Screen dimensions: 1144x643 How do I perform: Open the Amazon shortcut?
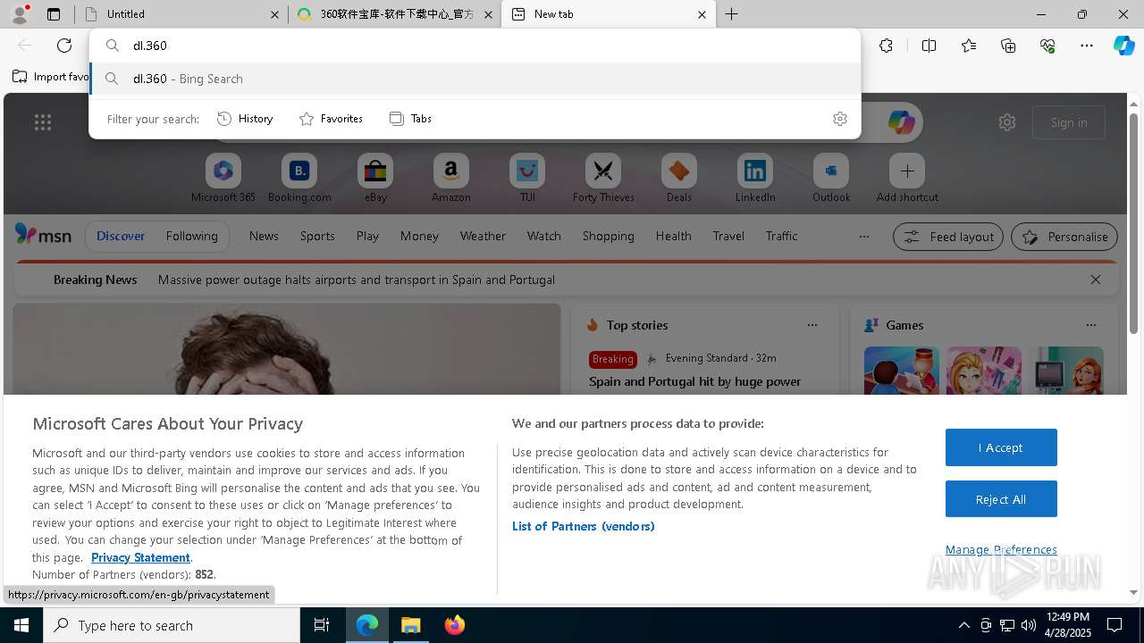(x=450, y=179)
